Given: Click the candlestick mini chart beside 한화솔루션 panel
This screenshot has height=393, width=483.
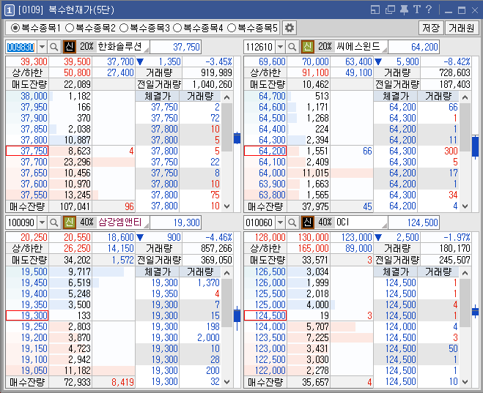Looking at the screenshot, I should coord(237,138).
